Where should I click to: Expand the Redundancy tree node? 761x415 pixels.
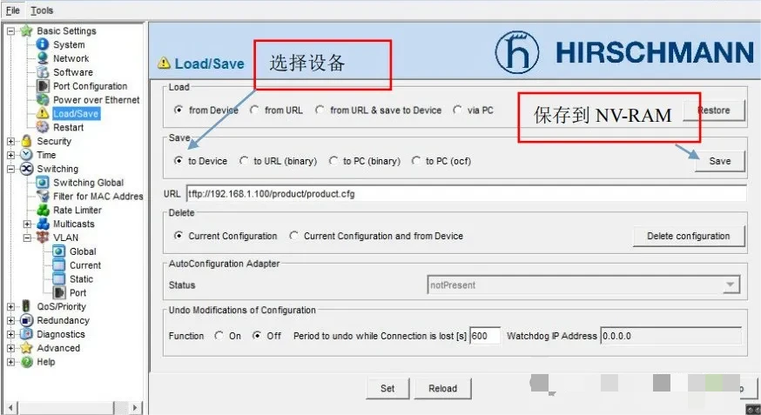[x=10, y=320]
